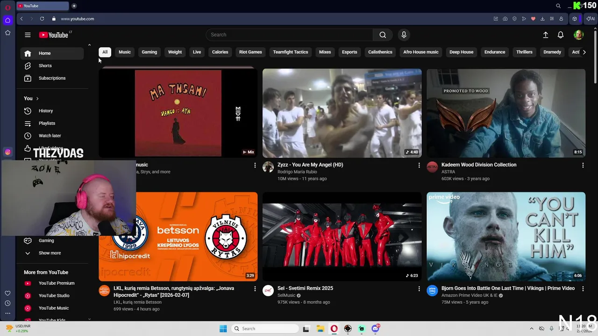Reload the page in the browser
The height and width of the screenshot is (336, 598).
42,19
